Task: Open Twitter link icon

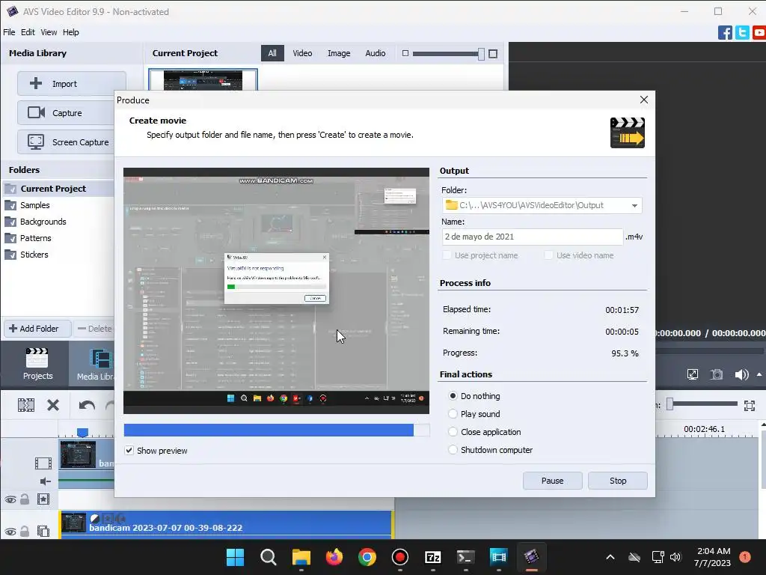Action: (x=742, y=33)
